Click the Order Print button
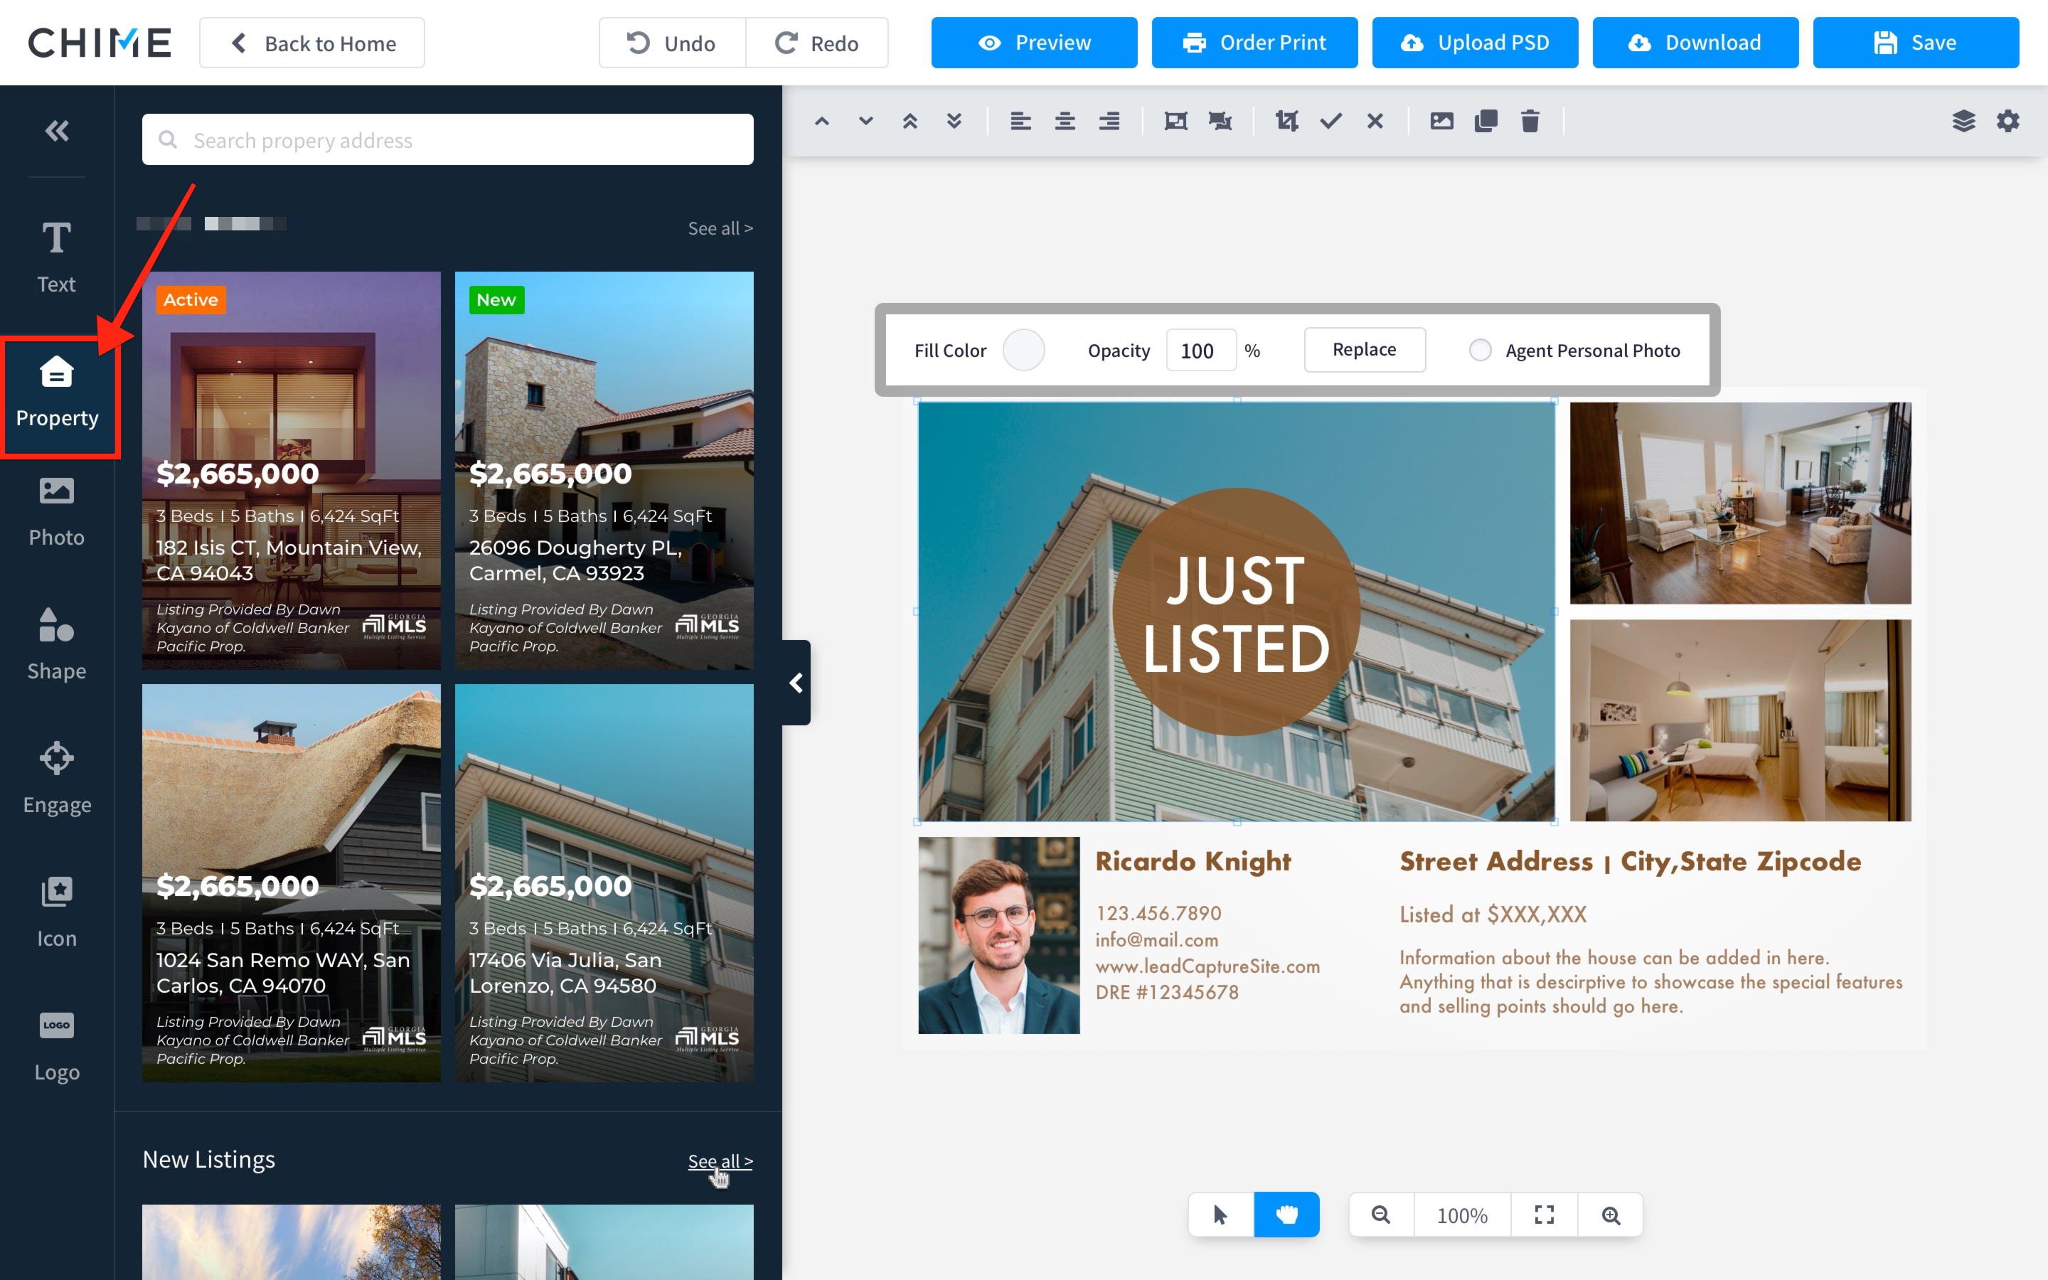This screenshot has width=2048, height=1280. 1254,43
